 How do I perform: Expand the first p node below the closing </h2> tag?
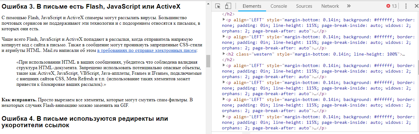[x=224, y=20]
